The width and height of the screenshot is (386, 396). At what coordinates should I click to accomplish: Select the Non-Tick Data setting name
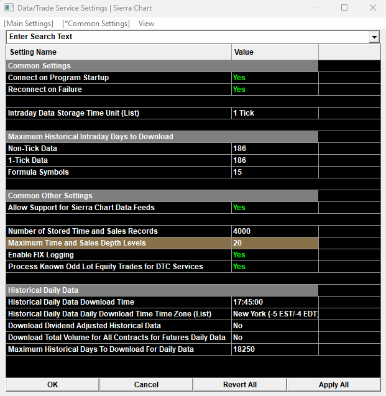coord(119,149)
